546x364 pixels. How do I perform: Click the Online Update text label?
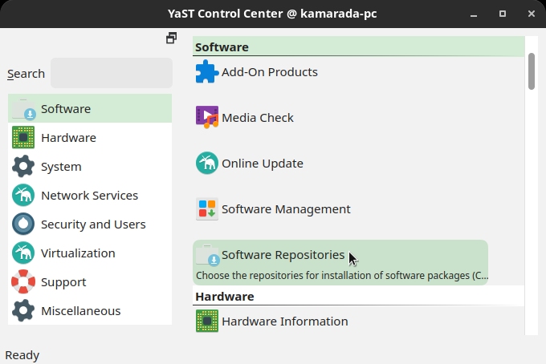point(263,164)
